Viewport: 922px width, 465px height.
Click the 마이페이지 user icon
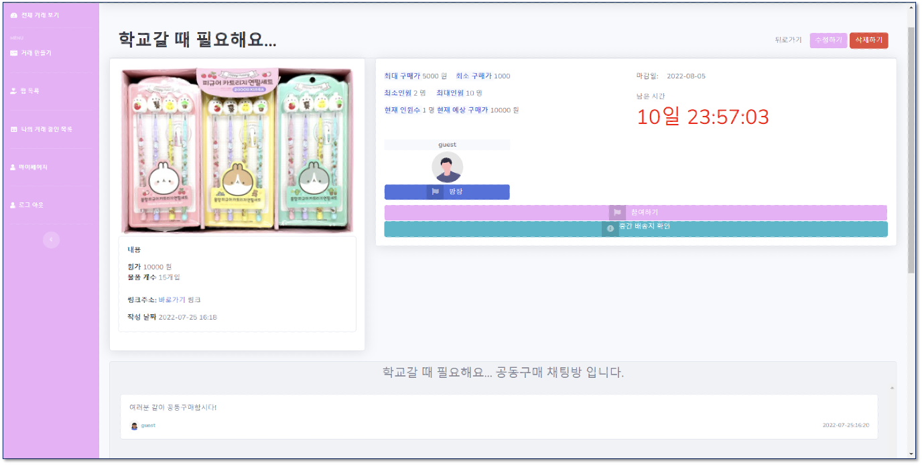click(x=13, y=168)
